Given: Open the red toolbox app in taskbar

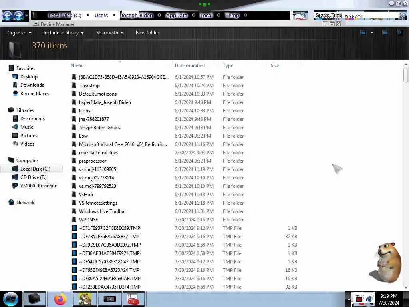Looking at the screenshot, I should click(133, 299).
